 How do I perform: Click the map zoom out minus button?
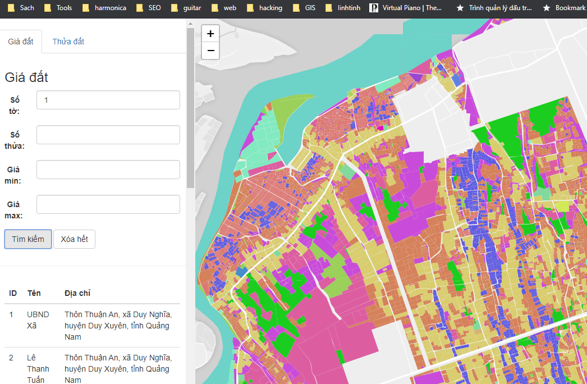pos(210,51)
